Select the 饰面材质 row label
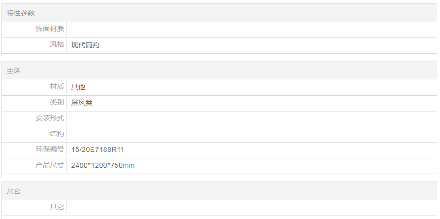Screen dimensions: 440x219 pos(50,29)
